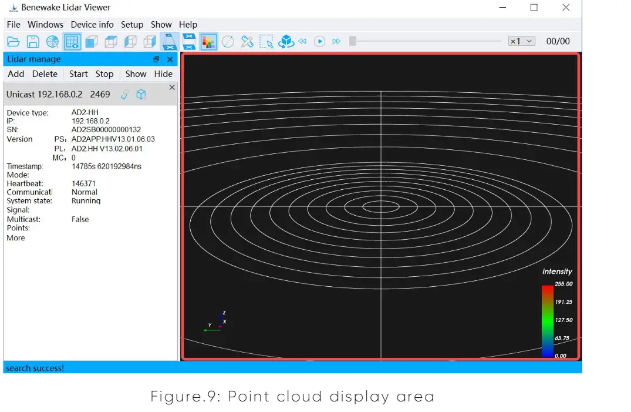Click Show in Lidar manage toolbar
Viewport: 631px width, 412px height.
[136, 74]
